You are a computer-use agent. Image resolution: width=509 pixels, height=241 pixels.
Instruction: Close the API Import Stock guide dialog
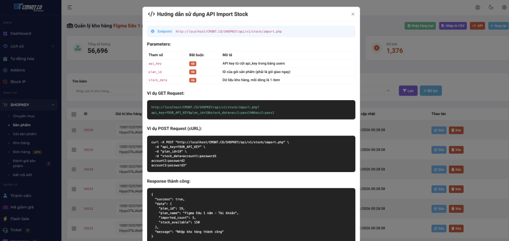(353, 14)
